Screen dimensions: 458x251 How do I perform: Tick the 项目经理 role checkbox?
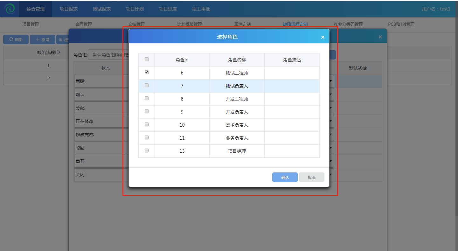tap(147, 150)
